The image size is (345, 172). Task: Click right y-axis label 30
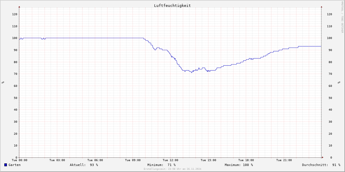point(330,122)
